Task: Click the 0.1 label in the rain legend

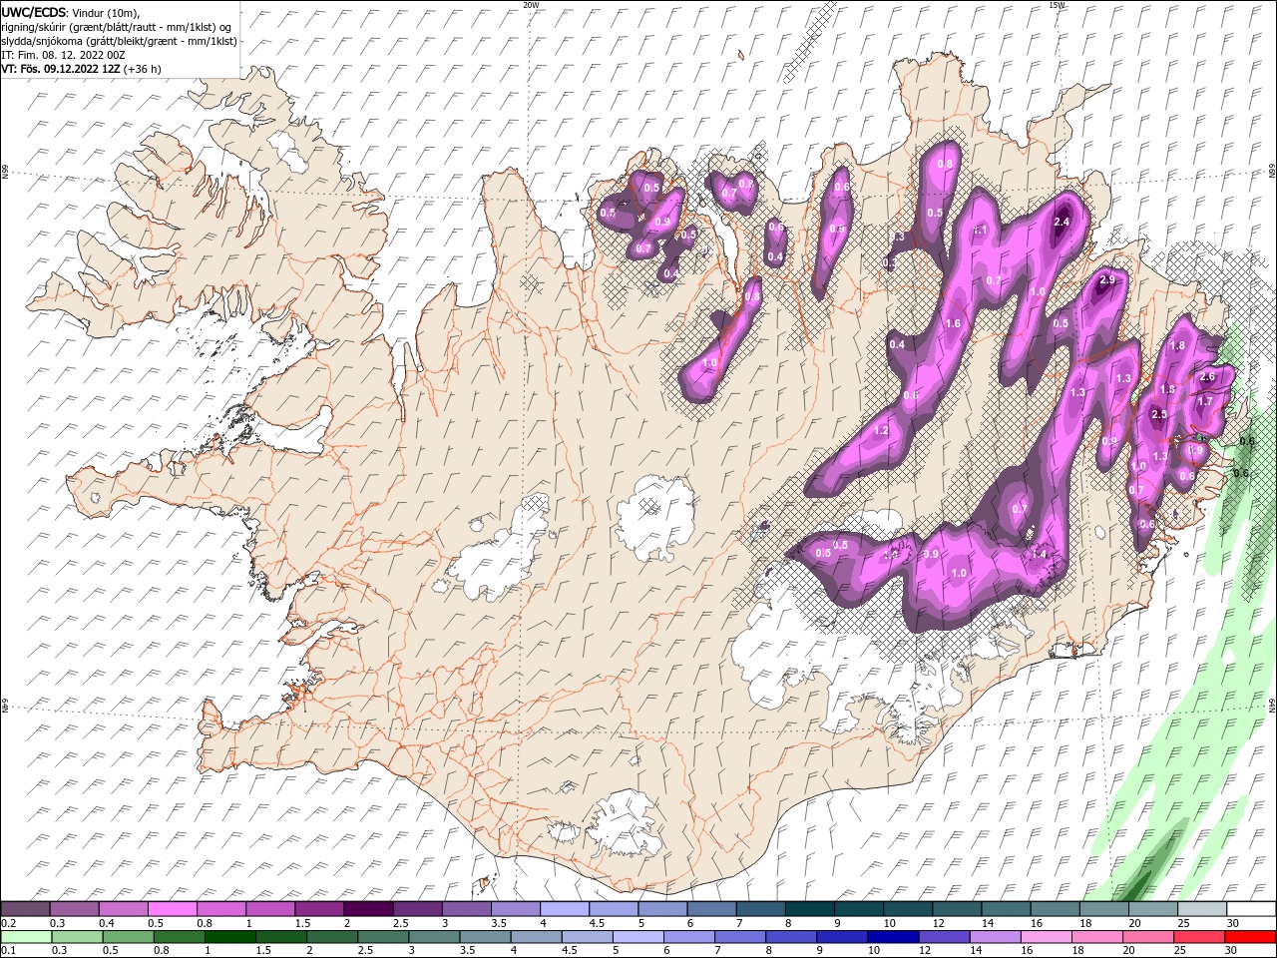Action: click(8, 950)
